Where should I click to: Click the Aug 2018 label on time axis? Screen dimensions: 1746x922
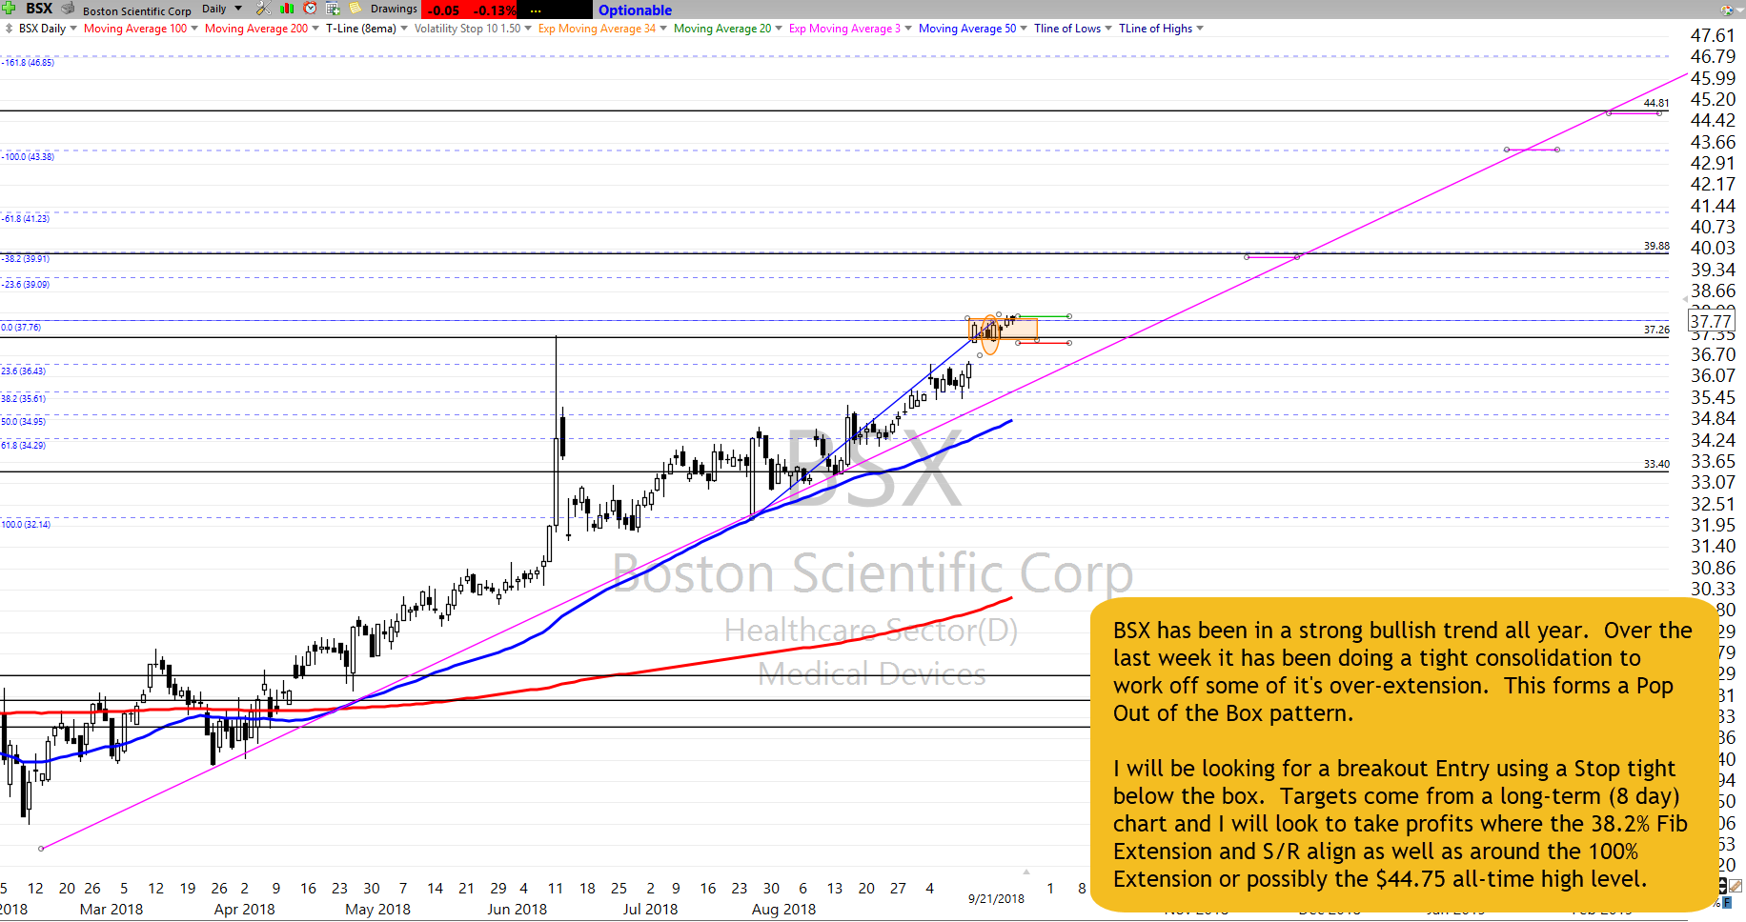[783, 909]
